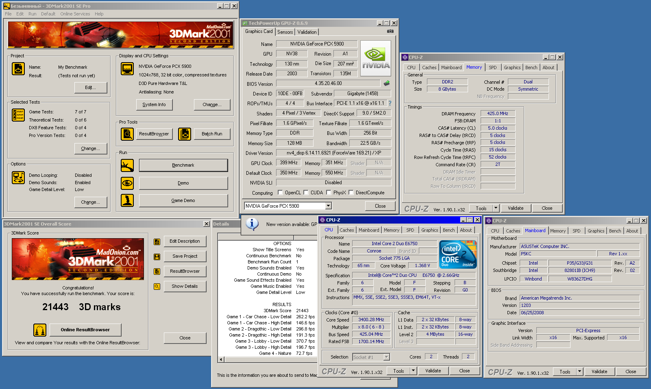Switch to the Sensors tab in GPU-Z
This screenshot has height=389, width=651.
[x=285, y=32]
